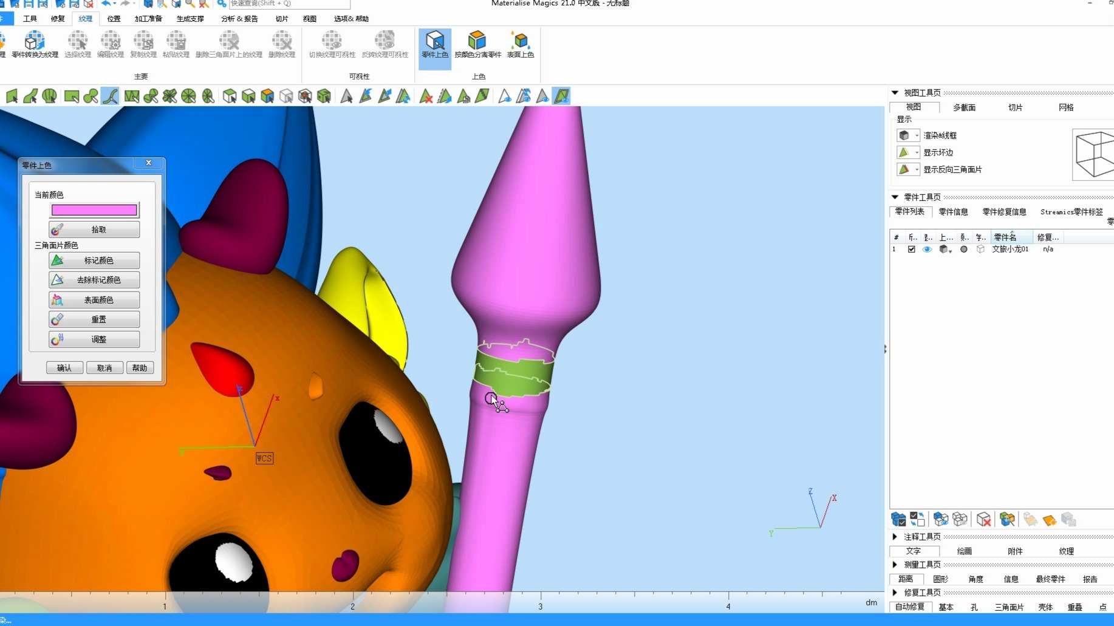Select the rectangle marking tool in toolbar
This screenshot has height=626, width=1114.
click(71, 96)
